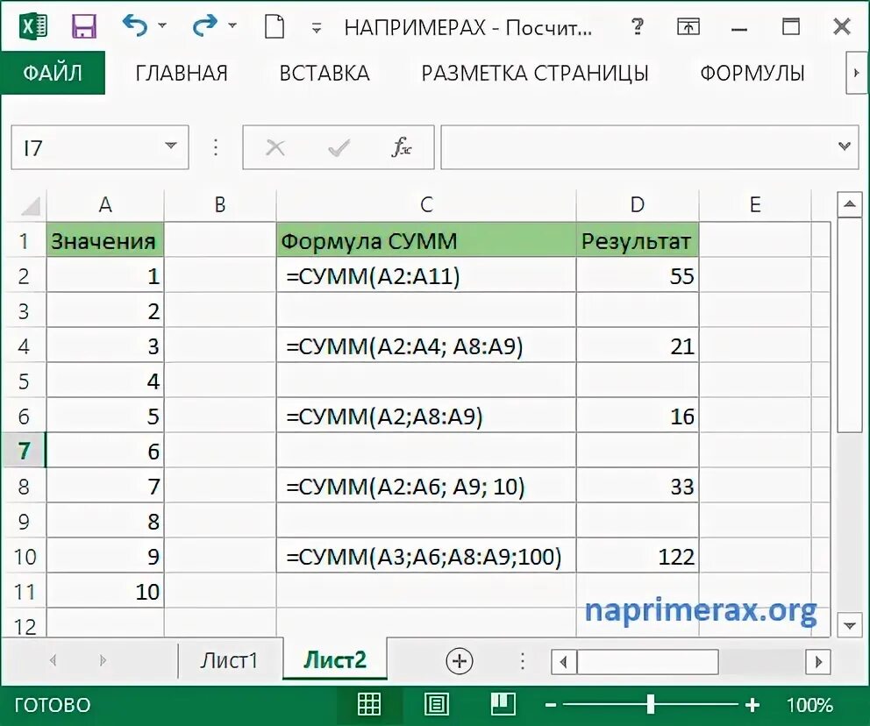
Task: Go to previous sheet tab arrow
Action: click(53, 660)
